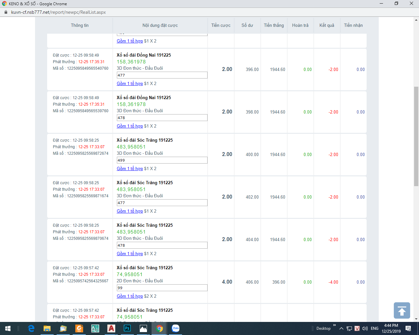Click the scroll-to-top arrow button
Image resolution: width=419 pixels, height=335 pixels.
[402, 310]
